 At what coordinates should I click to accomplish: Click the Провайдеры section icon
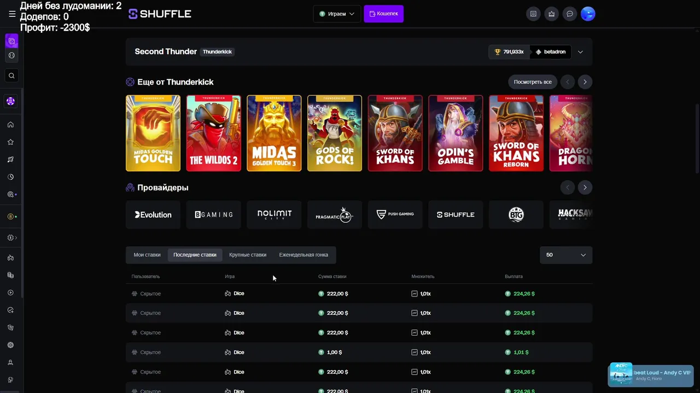pos(130,187)
